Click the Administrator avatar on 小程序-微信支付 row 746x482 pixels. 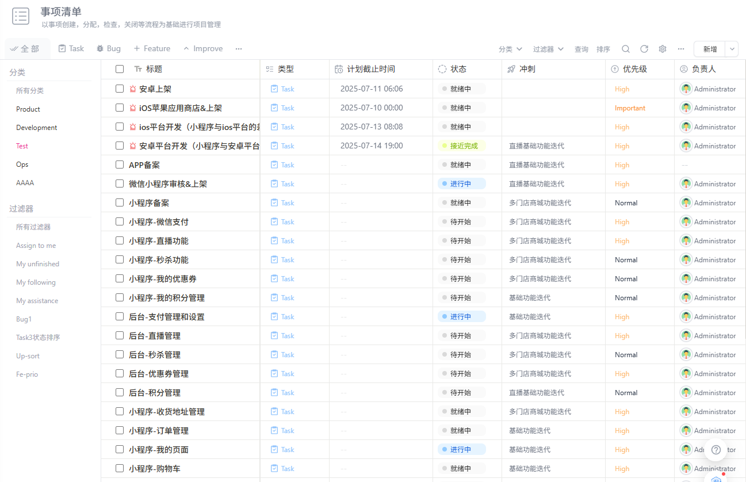point(686,222)
